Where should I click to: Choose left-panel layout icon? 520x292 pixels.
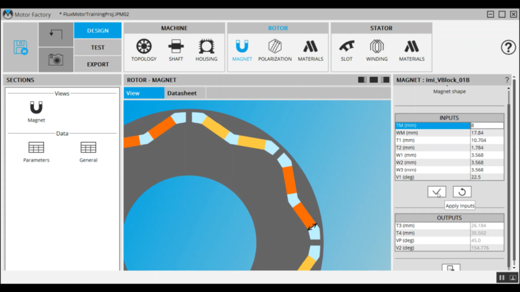point(362,80)
